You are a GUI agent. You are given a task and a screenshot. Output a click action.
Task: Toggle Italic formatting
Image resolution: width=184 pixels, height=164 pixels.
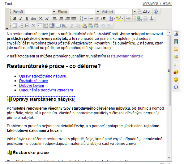[x=21, y=19]
